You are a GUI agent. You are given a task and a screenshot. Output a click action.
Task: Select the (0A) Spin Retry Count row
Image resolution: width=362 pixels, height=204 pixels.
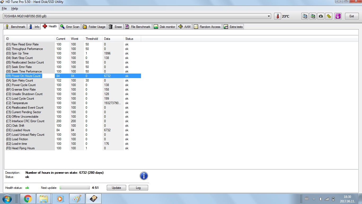[x=73, y=80]
